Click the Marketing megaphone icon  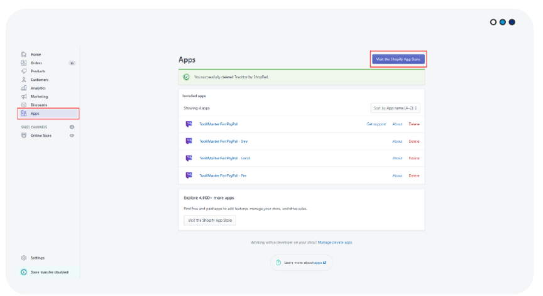pos(24,97)
